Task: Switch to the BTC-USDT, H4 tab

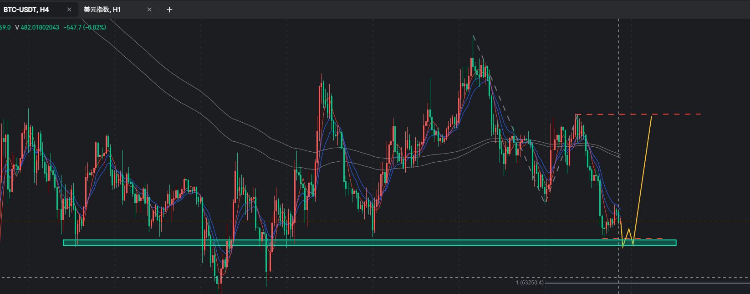Action: pos(26,10)
